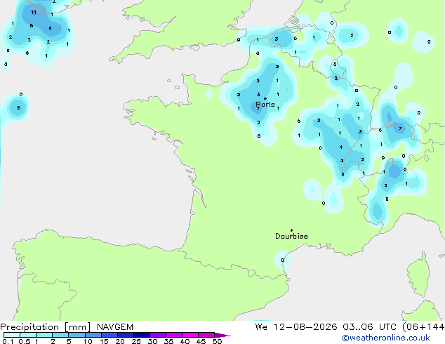The height and width of the screenshot is (344, 445).
Task: Click the Dourbies location label
Action: [x=291, y=236]
